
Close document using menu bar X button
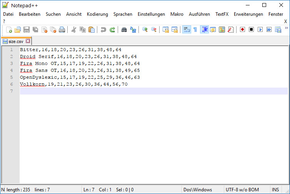pos(285,22)
